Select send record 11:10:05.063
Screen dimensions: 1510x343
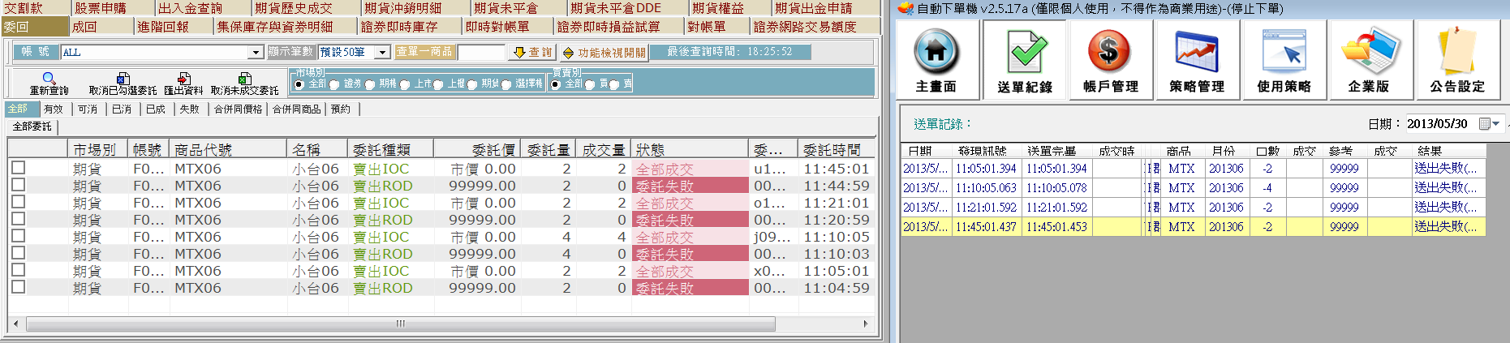[1193, 188]
